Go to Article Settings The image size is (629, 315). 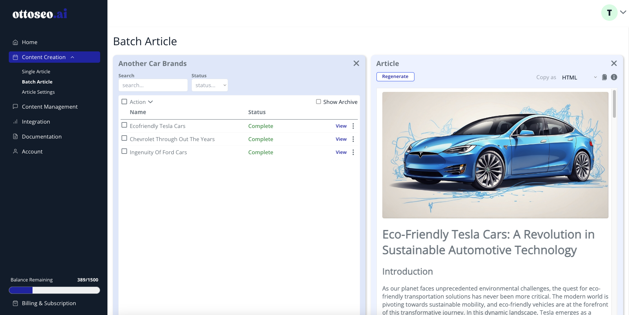pos(38,92)
